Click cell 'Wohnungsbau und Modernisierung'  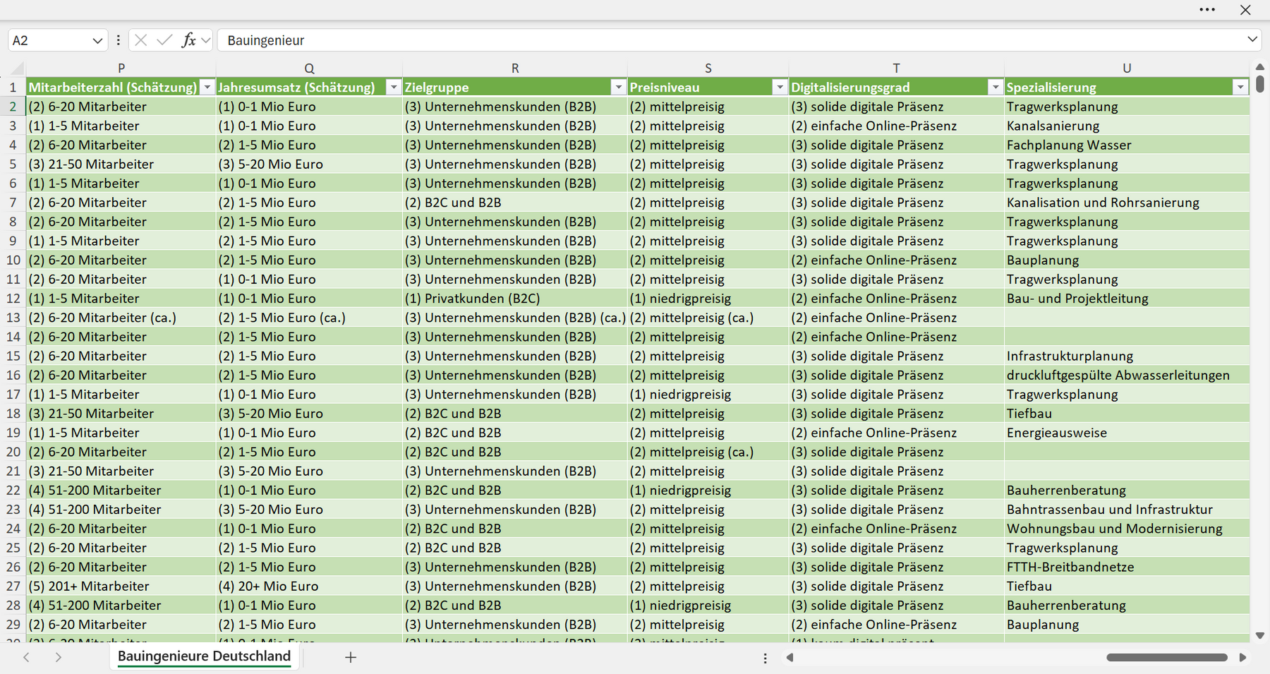click(1127, 529)
